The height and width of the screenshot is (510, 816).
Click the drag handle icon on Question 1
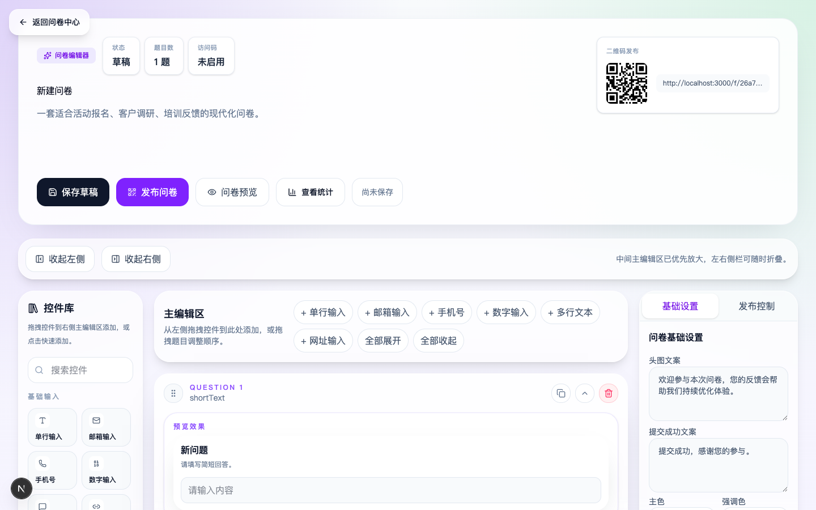(x=174, y=393)
